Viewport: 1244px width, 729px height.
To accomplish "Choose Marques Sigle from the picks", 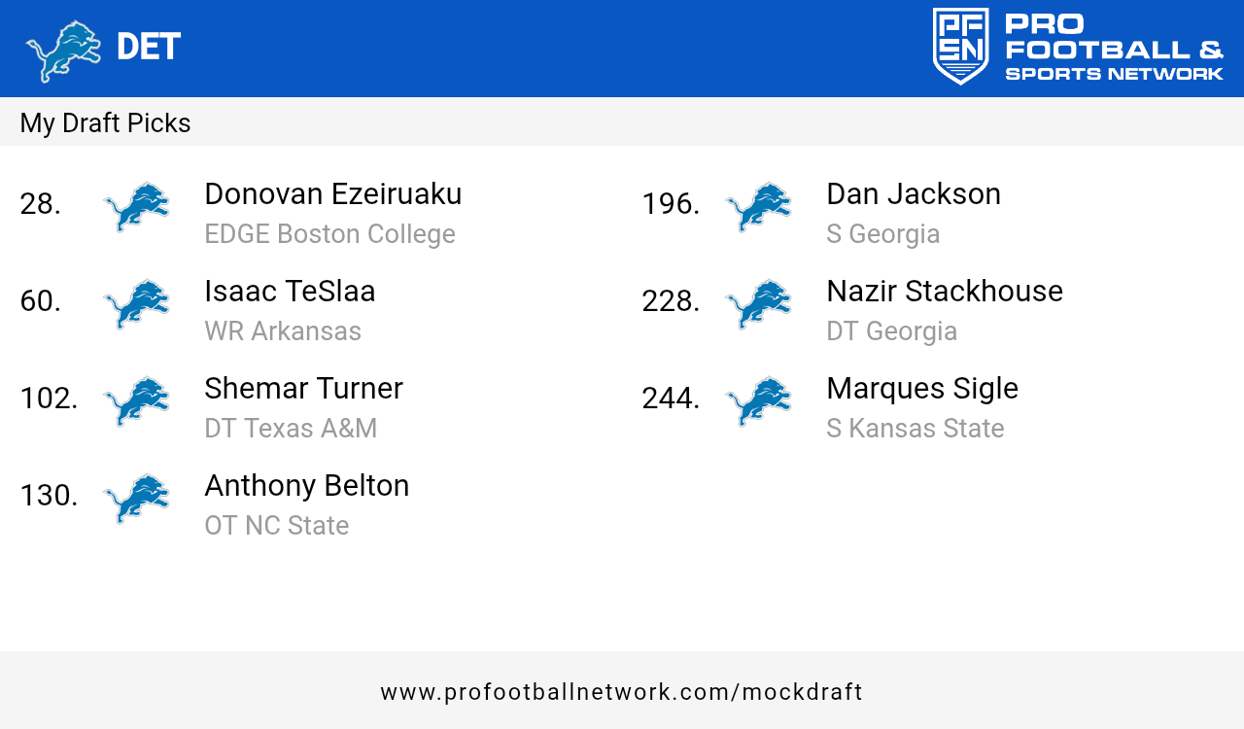I will pos(921,389).
